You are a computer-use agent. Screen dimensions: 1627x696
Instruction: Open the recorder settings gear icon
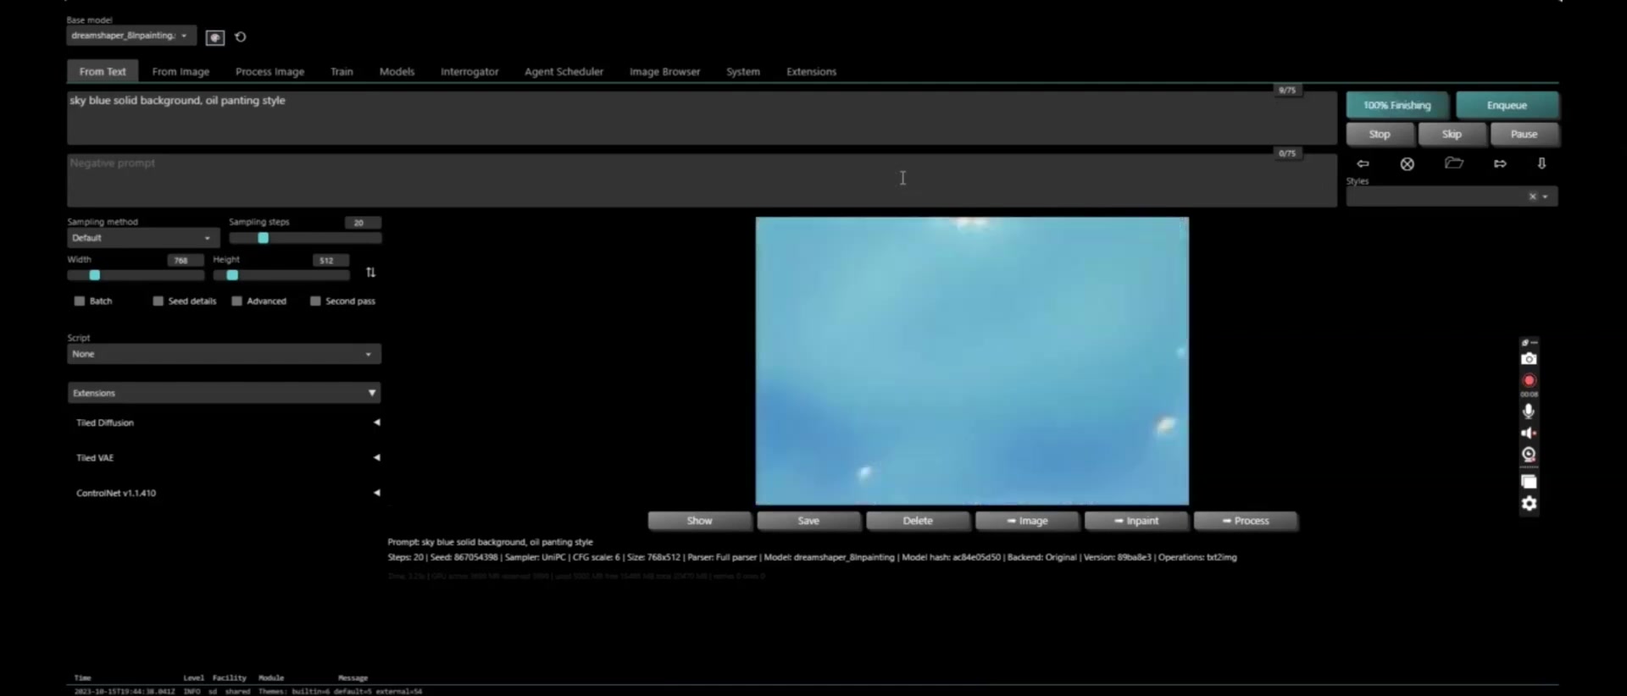tap(1529, 504)
